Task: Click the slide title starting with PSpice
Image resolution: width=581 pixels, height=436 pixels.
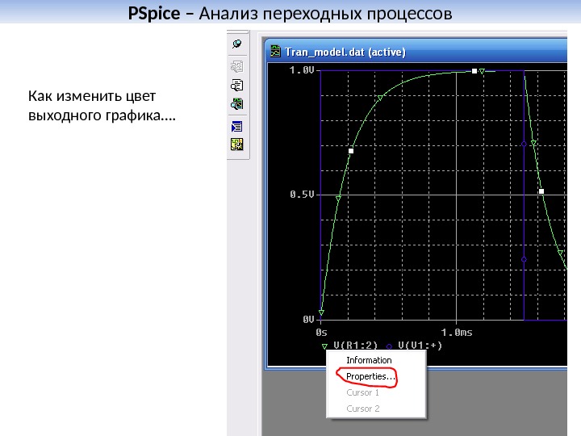Action: (290, 14)
